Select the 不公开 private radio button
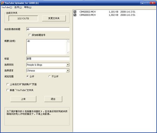 50,76
